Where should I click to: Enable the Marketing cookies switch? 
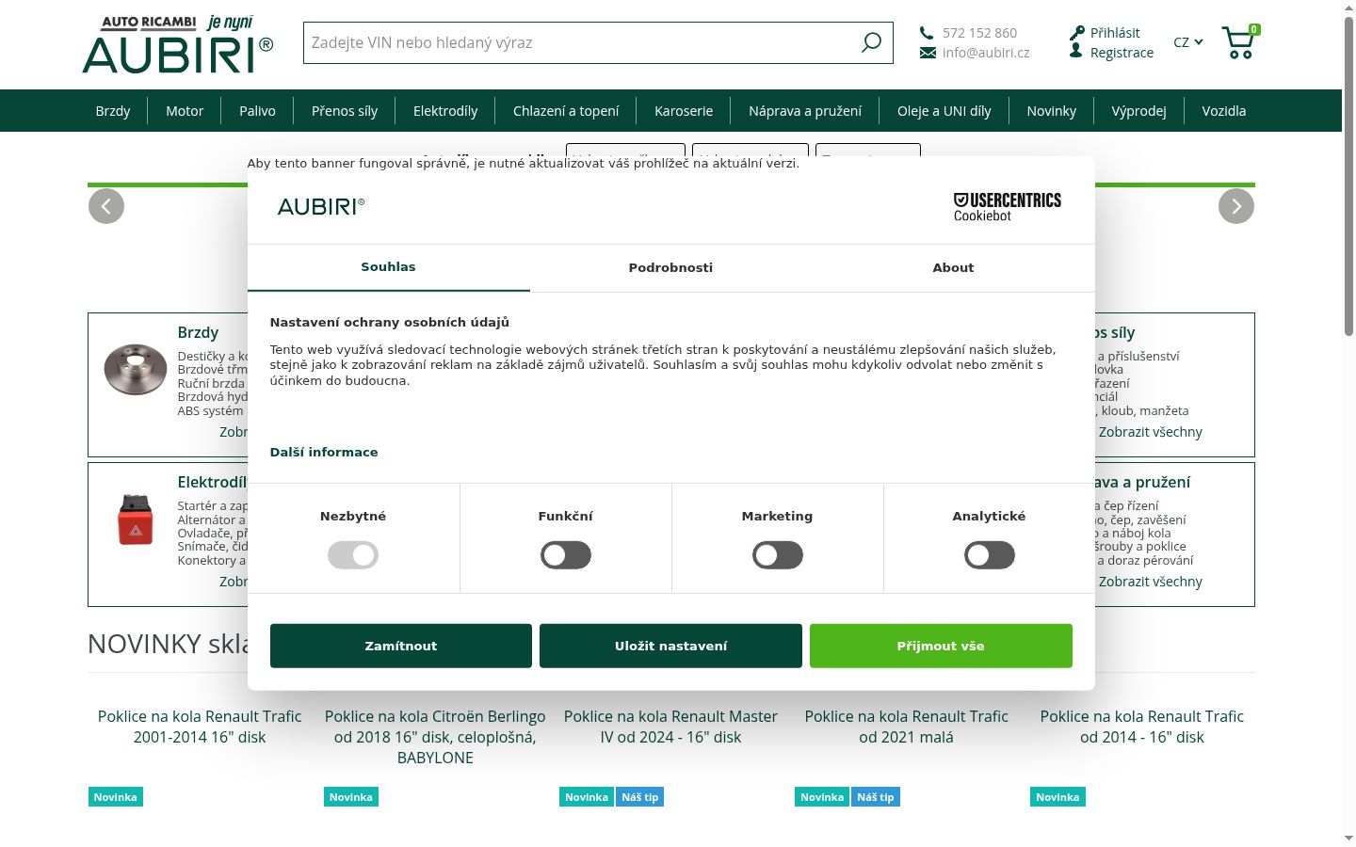pos(778,555)
